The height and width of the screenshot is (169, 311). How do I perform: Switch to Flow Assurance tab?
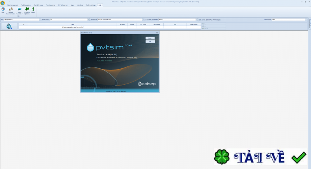click(x=51, y=5)
